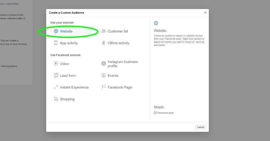Click the Video play circle icon
This screenshot has height=141, width=270.
(56, 64)
